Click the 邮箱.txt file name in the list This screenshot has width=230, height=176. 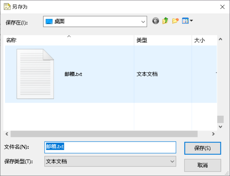73,74
